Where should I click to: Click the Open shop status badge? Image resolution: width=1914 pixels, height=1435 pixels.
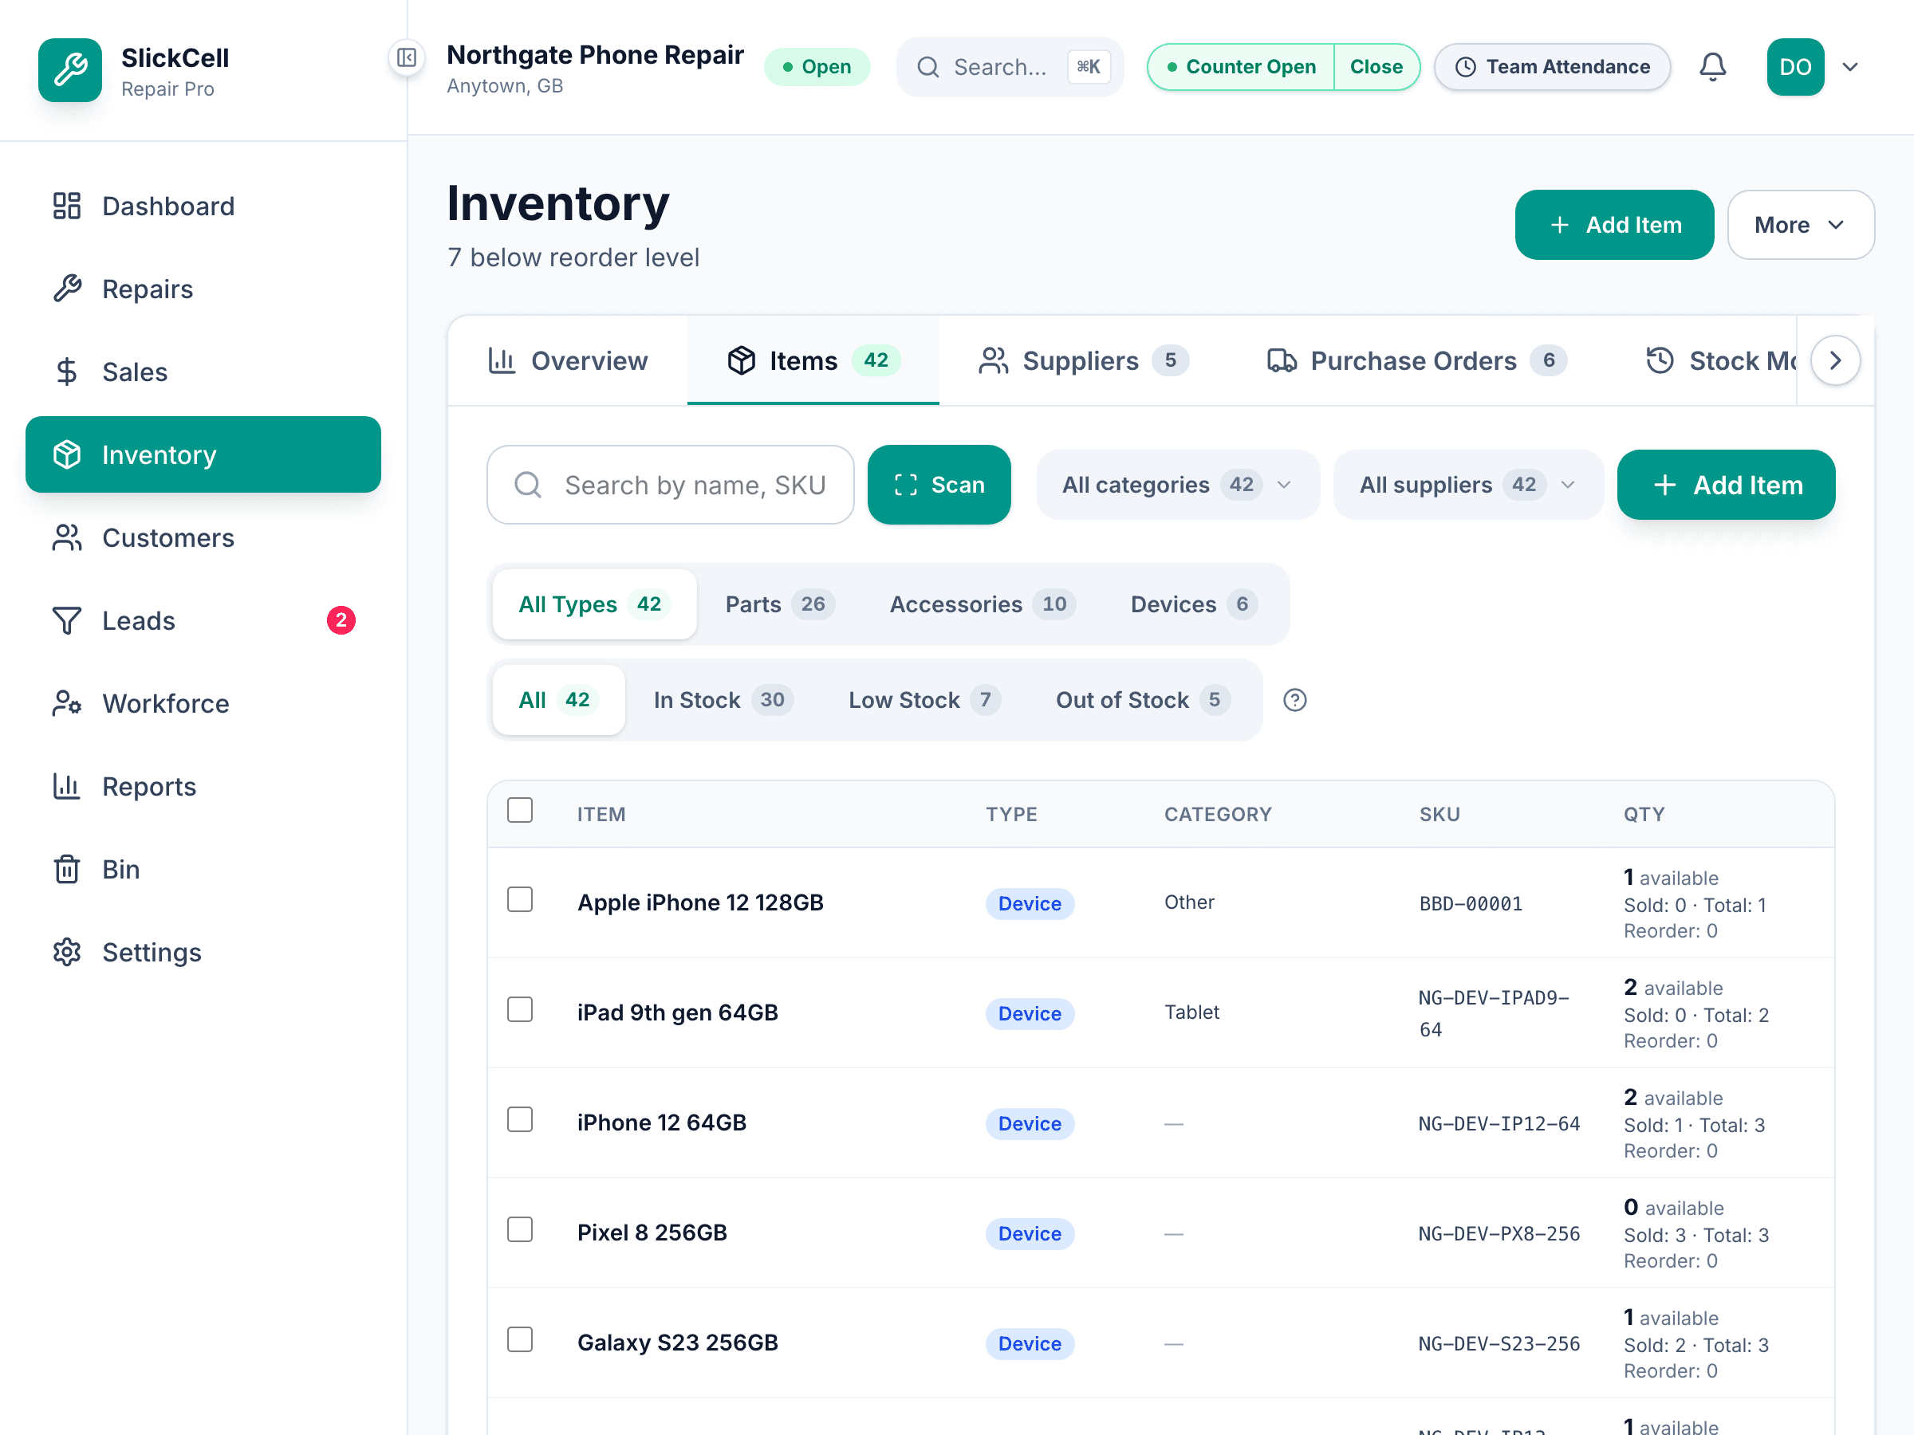tap(817, 67)
